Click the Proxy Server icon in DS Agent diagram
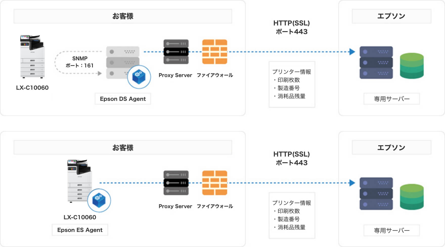The image size is (445, 247). tap(176, 52)
